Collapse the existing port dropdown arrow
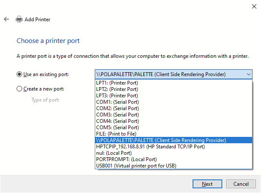261x193 pixels. pyautogui.click(x=248, y=74)
